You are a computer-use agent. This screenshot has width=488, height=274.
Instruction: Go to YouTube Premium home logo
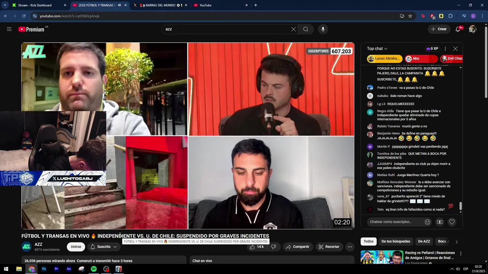tap(32, 29)
